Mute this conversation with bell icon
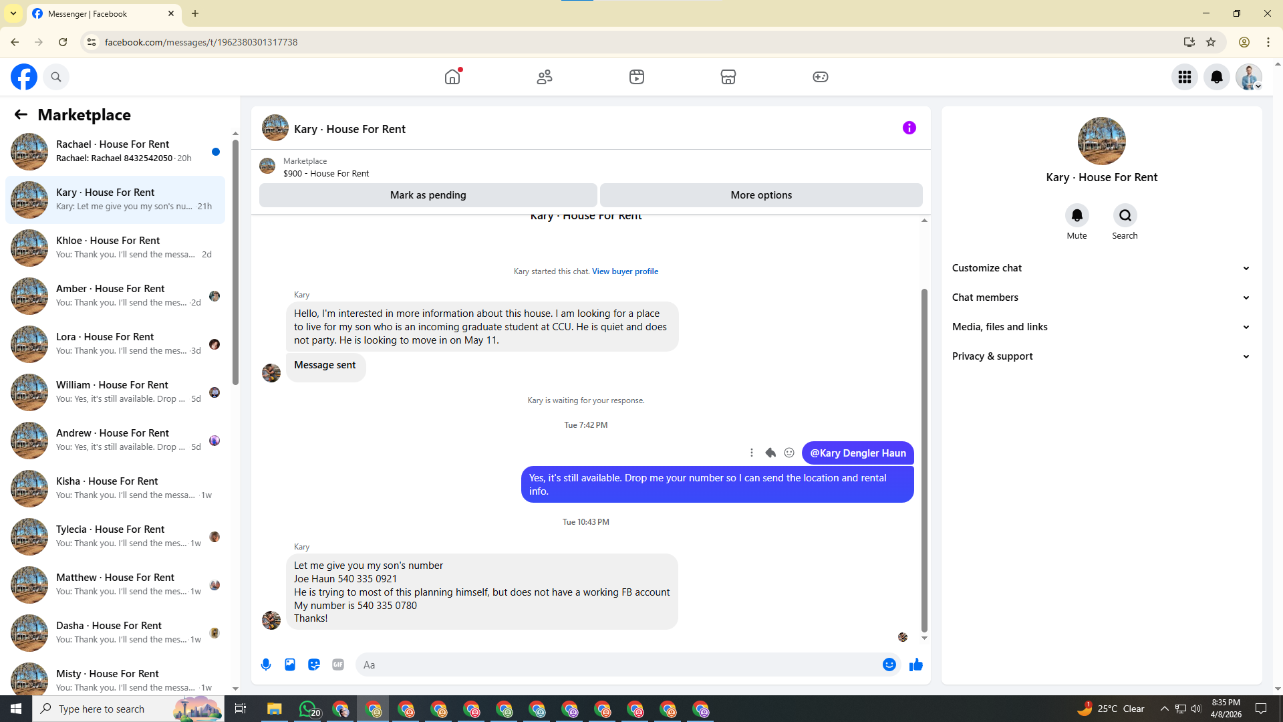 1077,215
